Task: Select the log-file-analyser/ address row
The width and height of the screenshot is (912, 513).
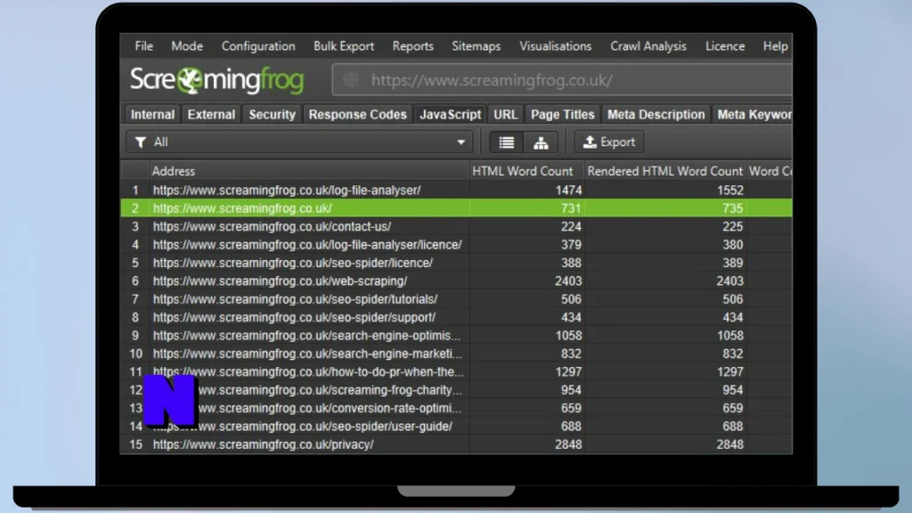Action: 456,191
